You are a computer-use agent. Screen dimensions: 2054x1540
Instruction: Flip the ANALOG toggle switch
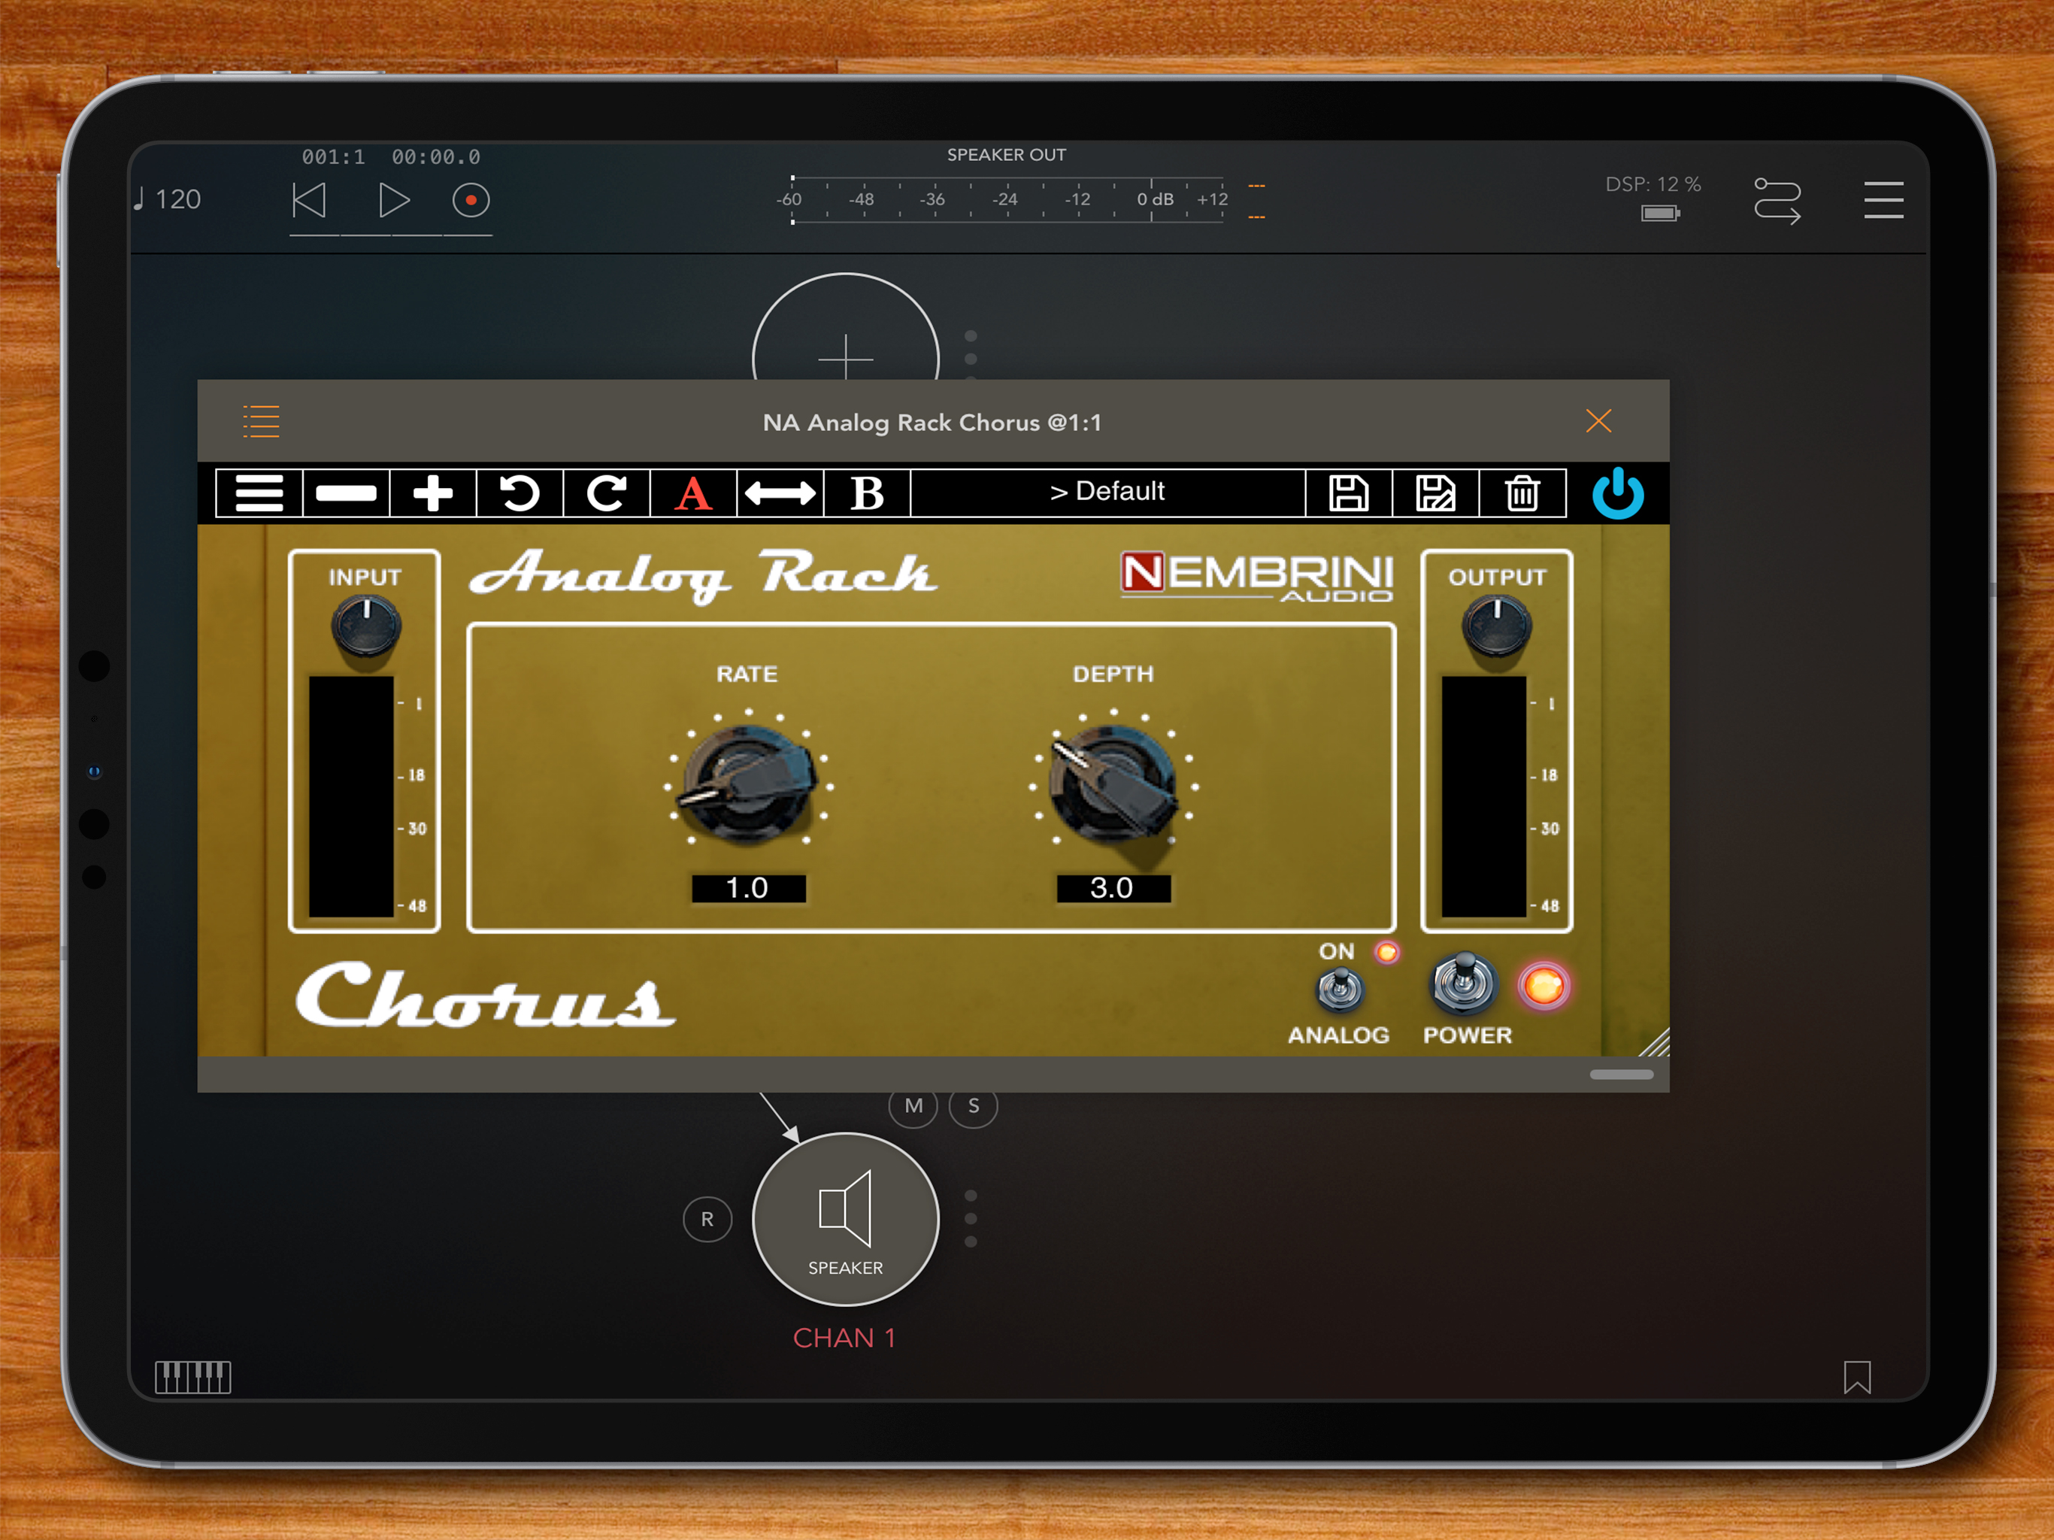click(x=1340, y=988)
